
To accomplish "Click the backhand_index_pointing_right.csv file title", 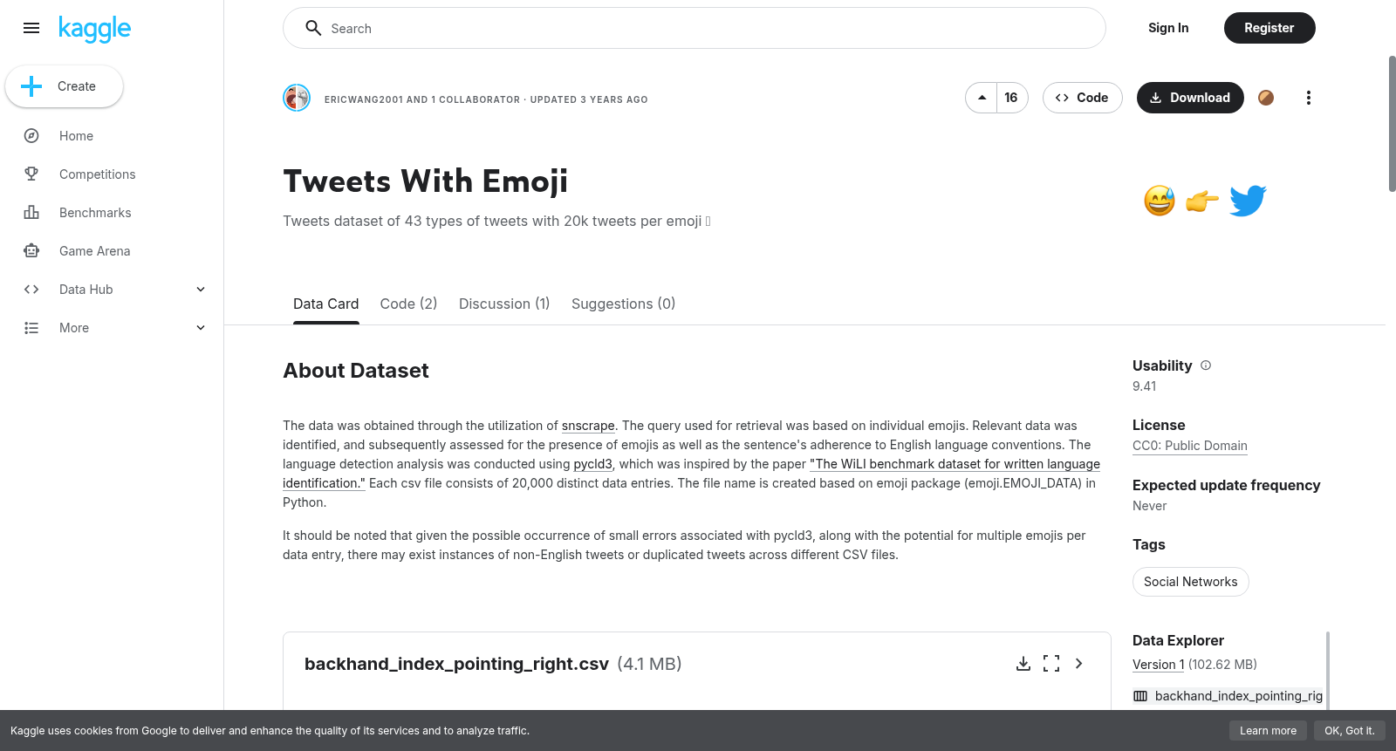I will (456, 664).
